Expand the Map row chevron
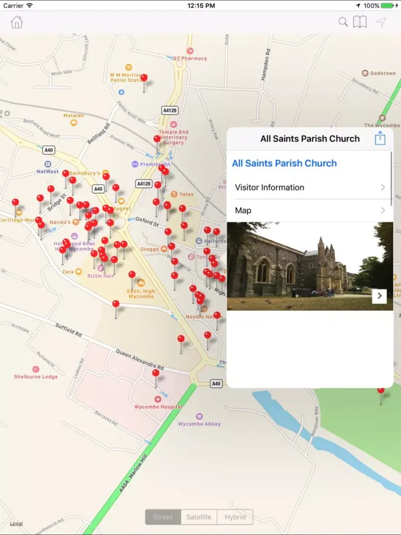401x535 pixels. click(383, 210)
